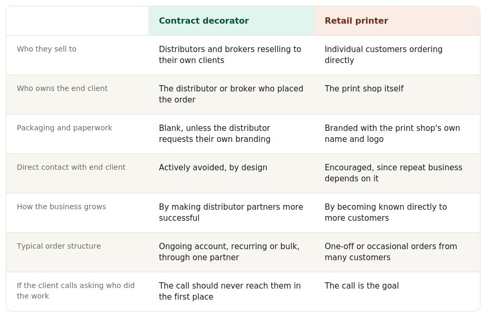Click 'One-off or occasional orders' cell

[391, 252]
